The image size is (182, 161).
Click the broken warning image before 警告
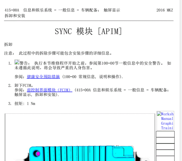pyautogui.click(x=17, y=62)
